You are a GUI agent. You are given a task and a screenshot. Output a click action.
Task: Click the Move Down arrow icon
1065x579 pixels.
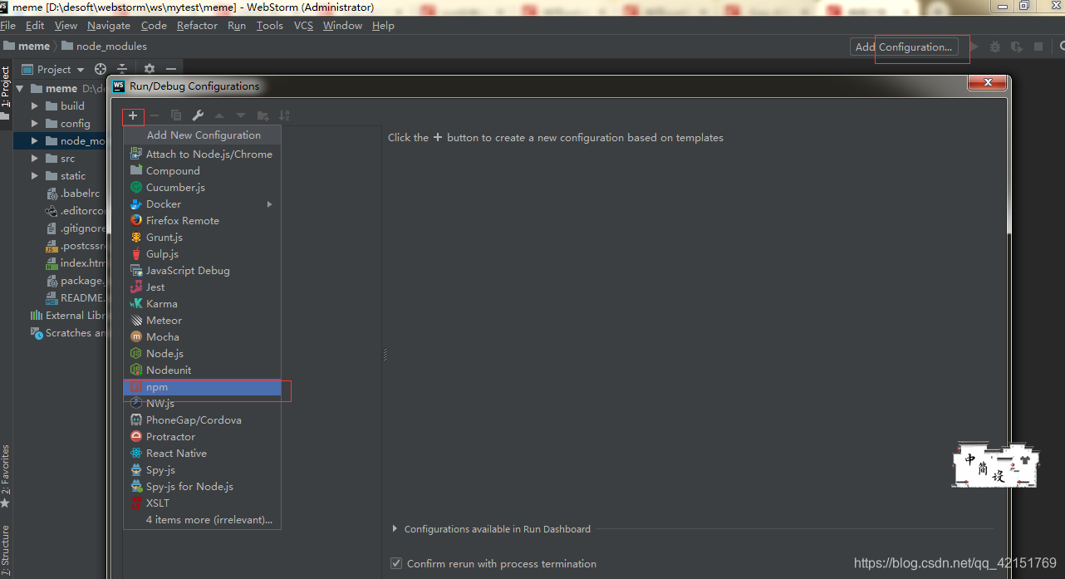(x=241, y=115)
